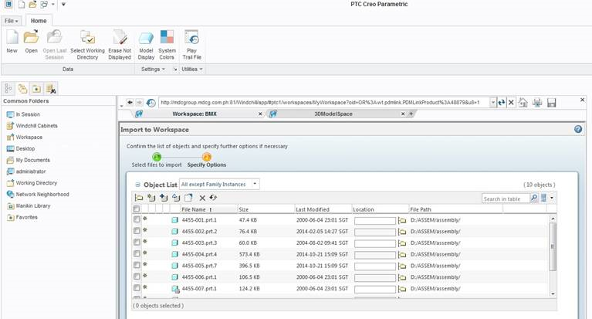This screenshot has height=319, width=592.
Task: Click Erase Not Displayed icon
Action: (120, 38)
